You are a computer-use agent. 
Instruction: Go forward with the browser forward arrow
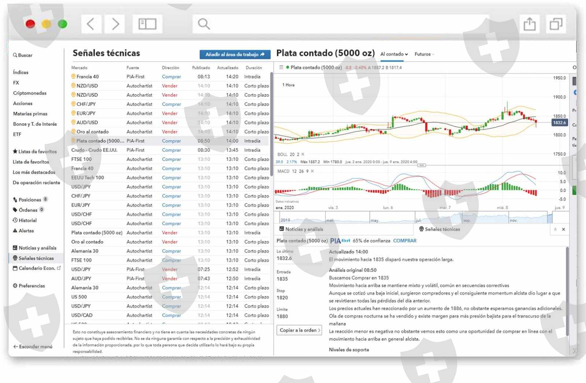[115, 24]
